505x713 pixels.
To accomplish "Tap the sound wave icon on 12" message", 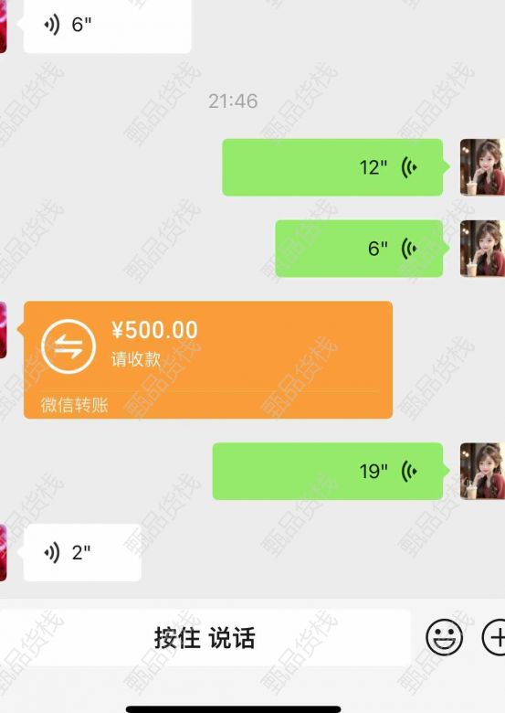I will [x=409, y=167].
